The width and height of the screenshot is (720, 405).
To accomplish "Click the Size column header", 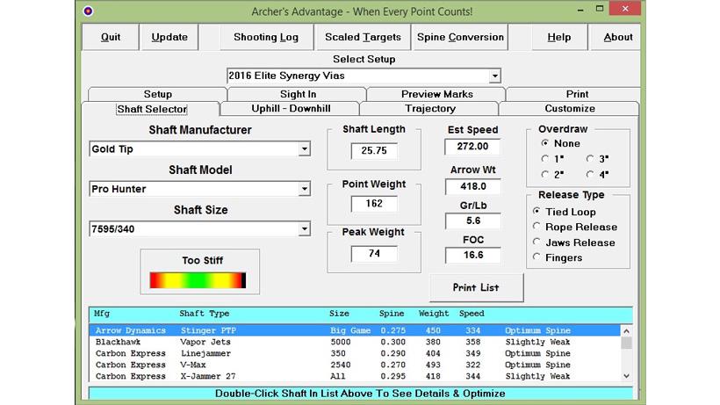I will click(339, 313).
